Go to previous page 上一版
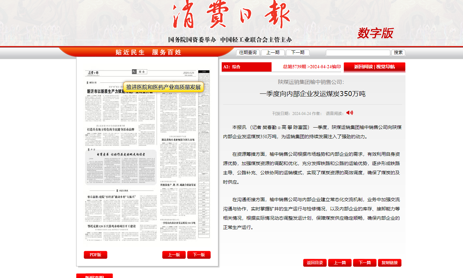The width and height of the screenshot is (463, 278). (x=174, y=255)
